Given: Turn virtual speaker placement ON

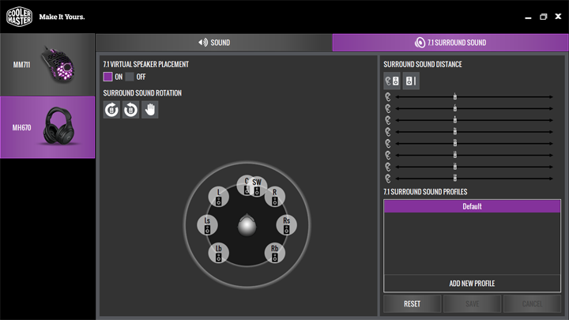Looking at the screenshot, I should [108, 77].
